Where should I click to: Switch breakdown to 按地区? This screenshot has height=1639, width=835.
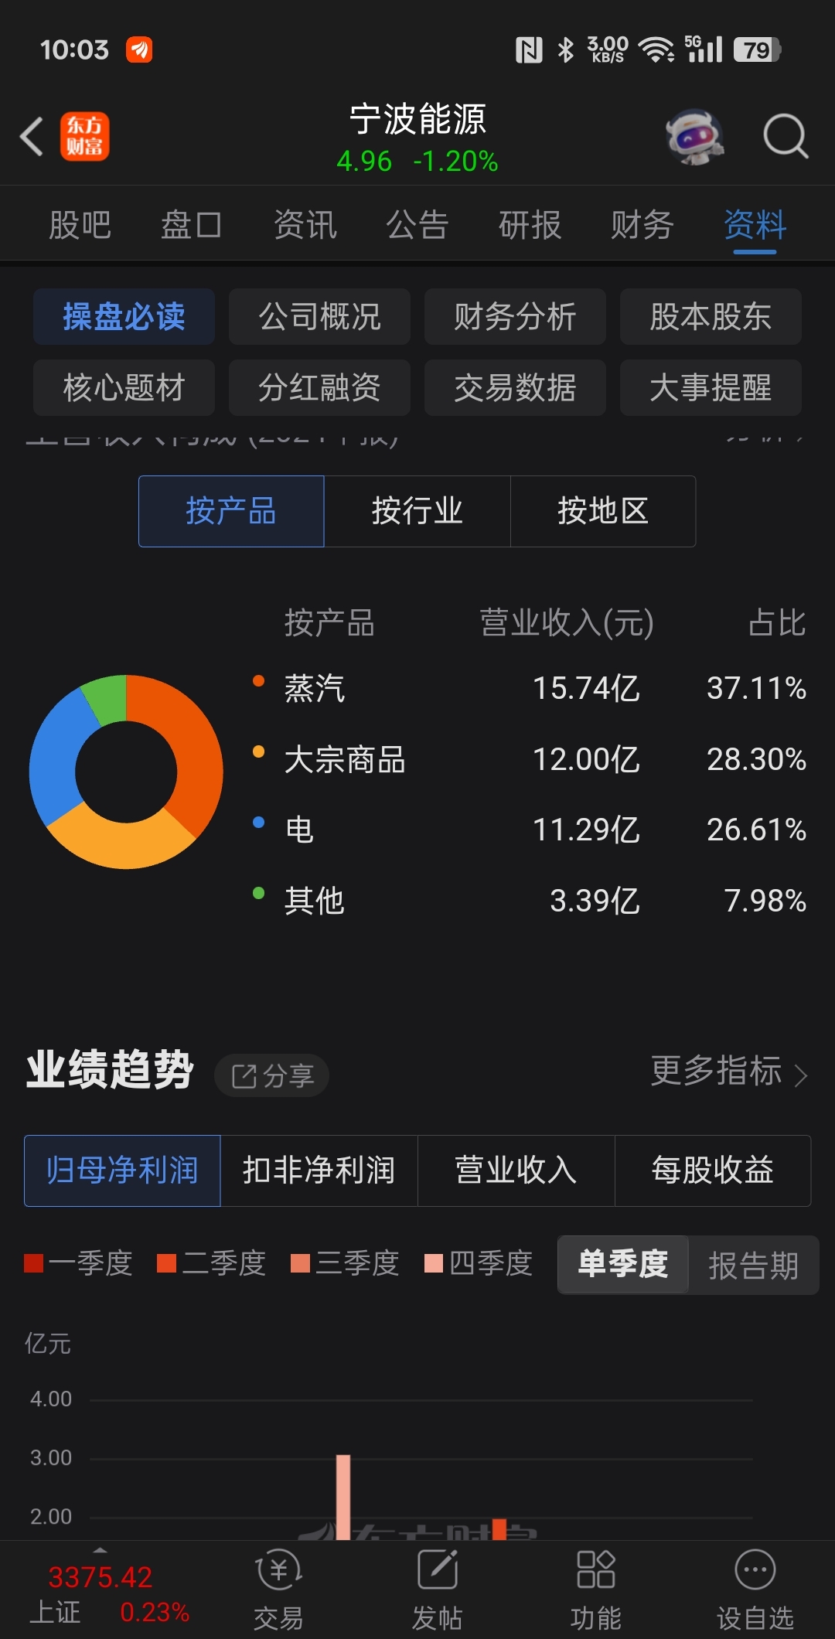(x=603, y=511)
